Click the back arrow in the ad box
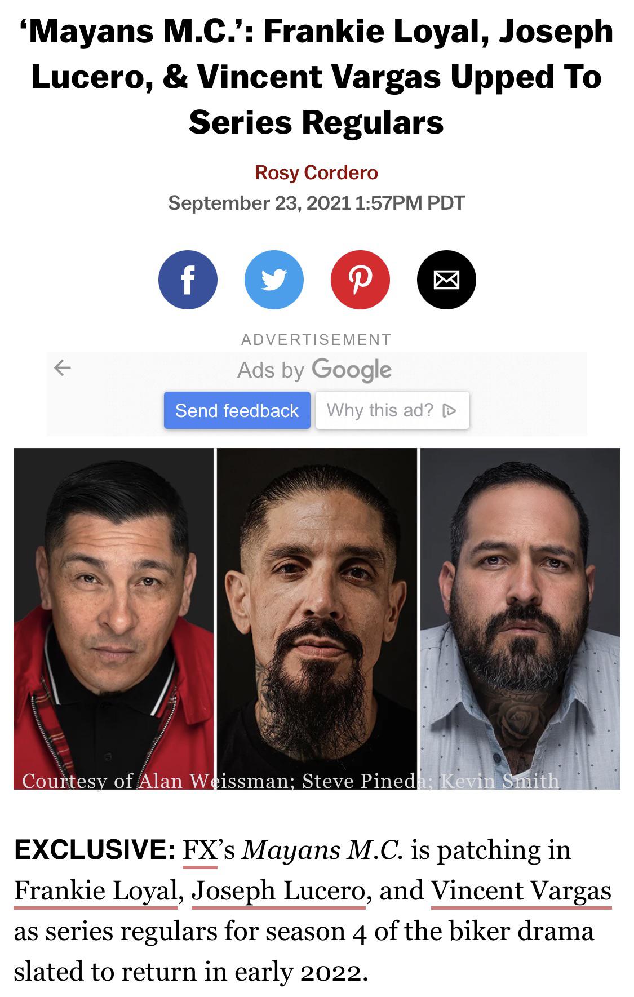Image resolution: width=634 pixels, height=997 pixels. click(x=62, y=368)
